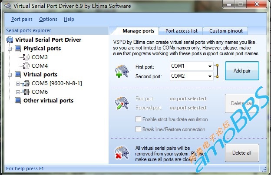Select COM6 in the ports tree
271x175 pixels.
(40, 92)
